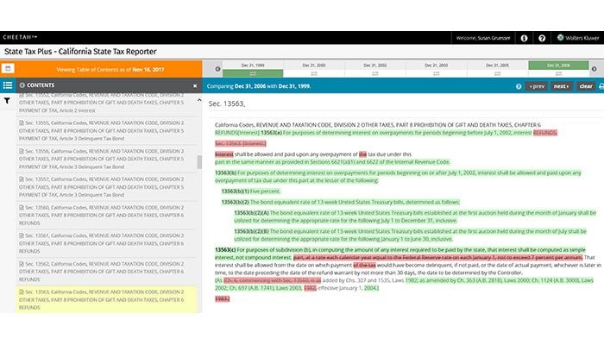604x345 pixels.
Task: Open the calendar date picker icon
Action: coord(8,67)
